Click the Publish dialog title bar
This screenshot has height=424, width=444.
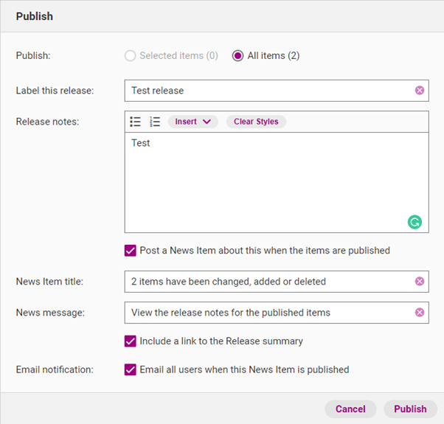pyautogui.click(x=221, y=16)
